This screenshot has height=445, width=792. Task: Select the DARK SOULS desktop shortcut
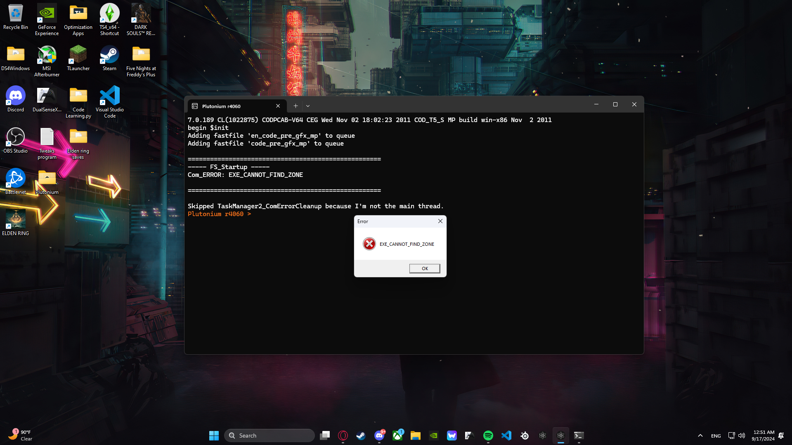[141, 19]
